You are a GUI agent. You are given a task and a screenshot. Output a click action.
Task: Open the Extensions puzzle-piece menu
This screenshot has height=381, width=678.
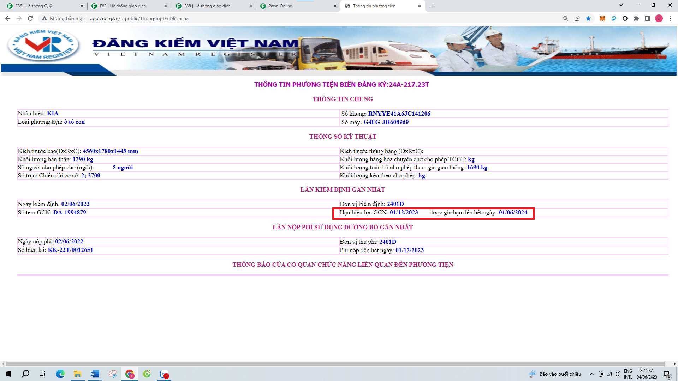pos(636,18)
